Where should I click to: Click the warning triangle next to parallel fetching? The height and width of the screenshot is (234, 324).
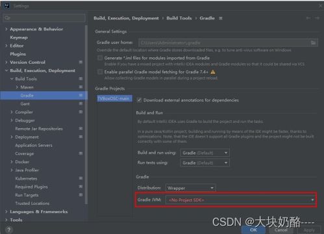[213, 72]
